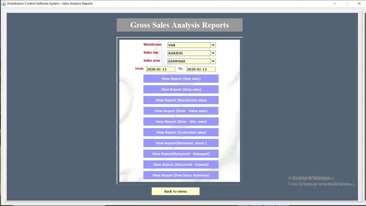Open View Report (Custromer wise)

point(181,132)
